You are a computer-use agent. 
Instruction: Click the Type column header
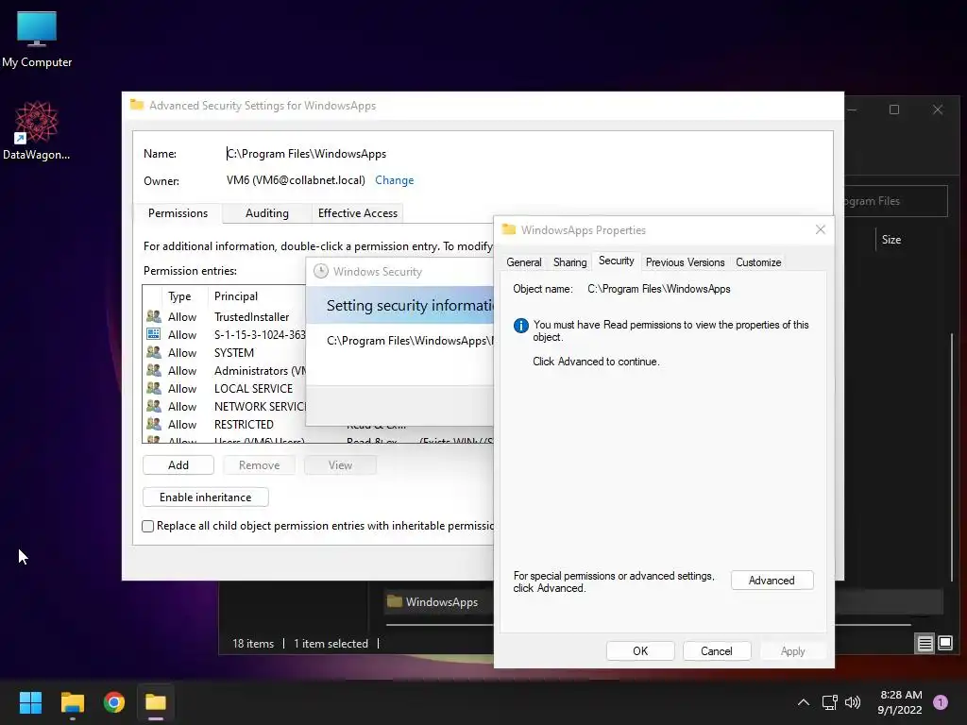(180, 296)
